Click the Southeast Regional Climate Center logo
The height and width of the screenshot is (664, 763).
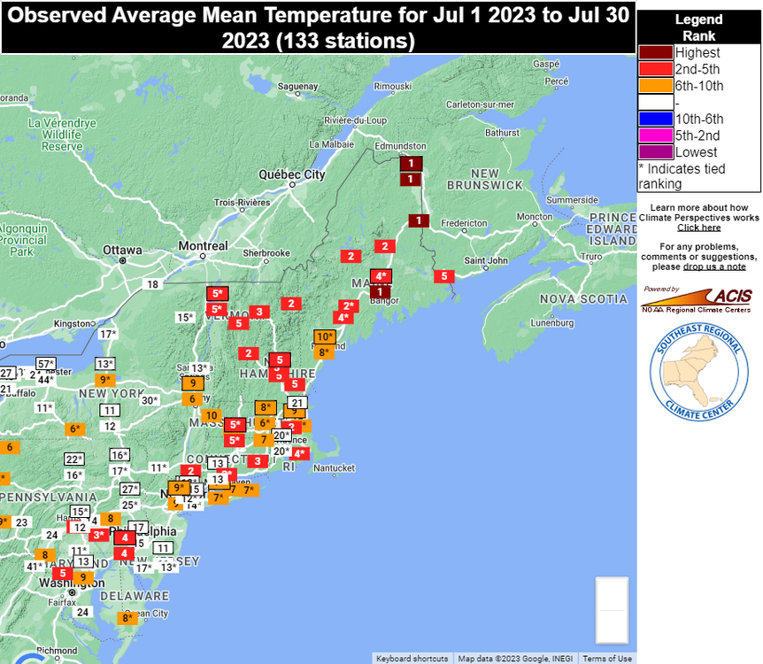pos(698,373)
